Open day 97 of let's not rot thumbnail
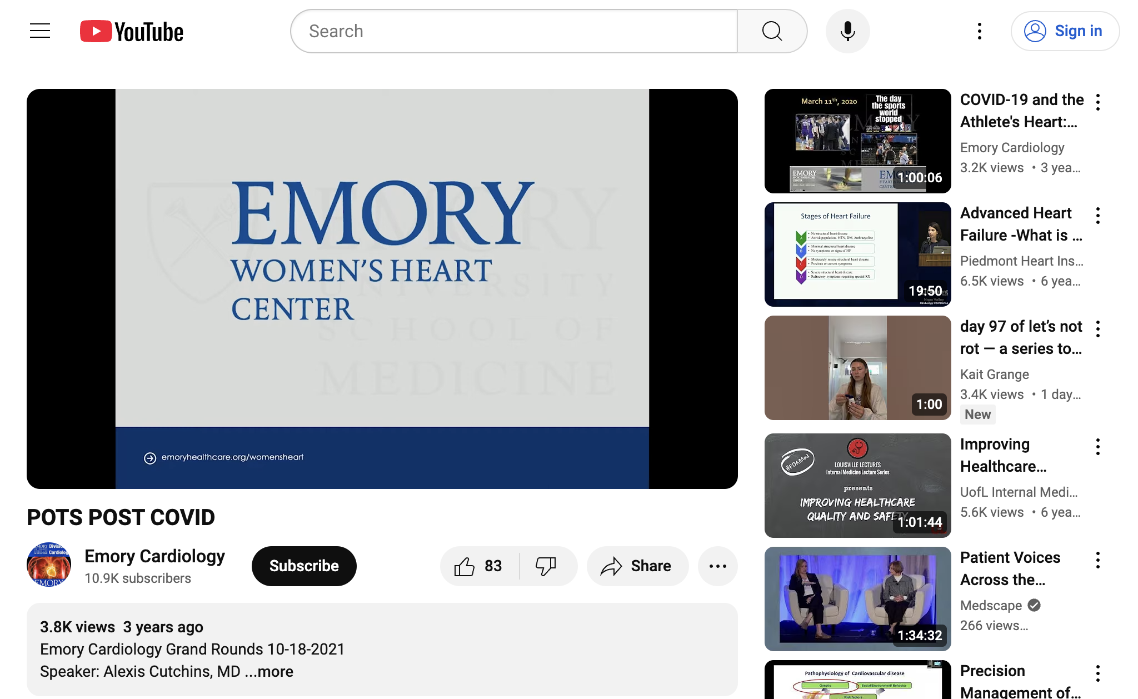Viewport: 1138px width, 699px height. coord(857,368)
